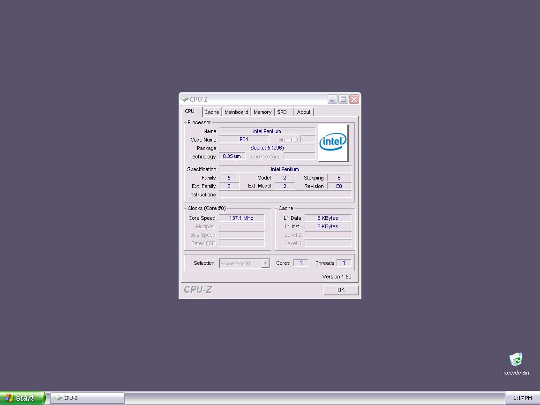
Task: Click the OK button
Action: (341, 290)
